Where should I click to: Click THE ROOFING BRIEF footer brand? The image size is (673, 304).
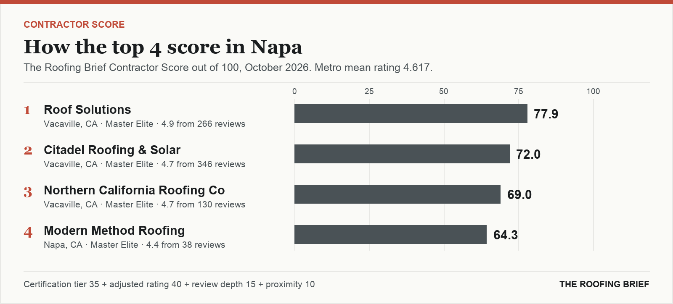coord(604,284)
